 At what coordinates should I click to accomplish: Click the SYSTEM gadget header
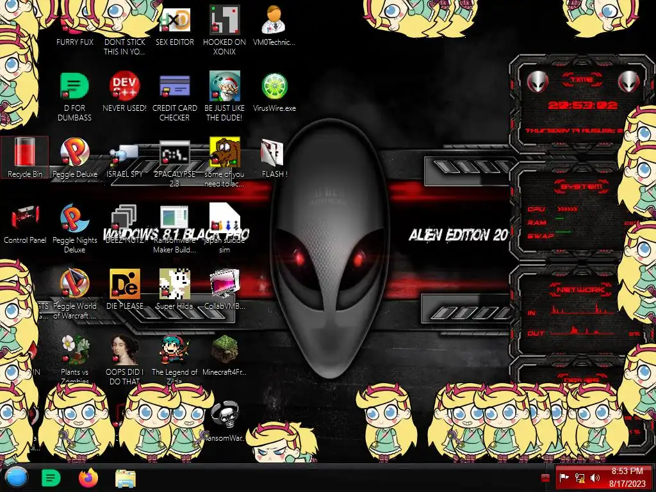pos(582,186)
